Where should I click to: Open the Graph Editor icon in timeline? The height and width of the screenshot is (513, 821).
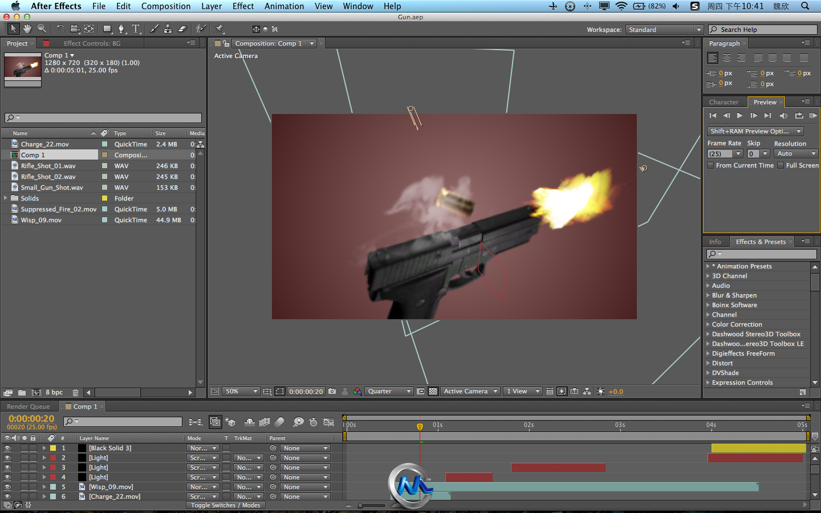[329, 422]
